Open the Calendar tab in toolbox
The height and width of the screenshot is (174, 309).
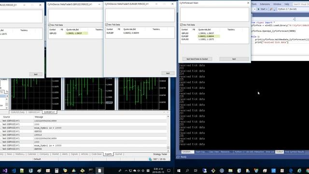(x=32, y=154)
